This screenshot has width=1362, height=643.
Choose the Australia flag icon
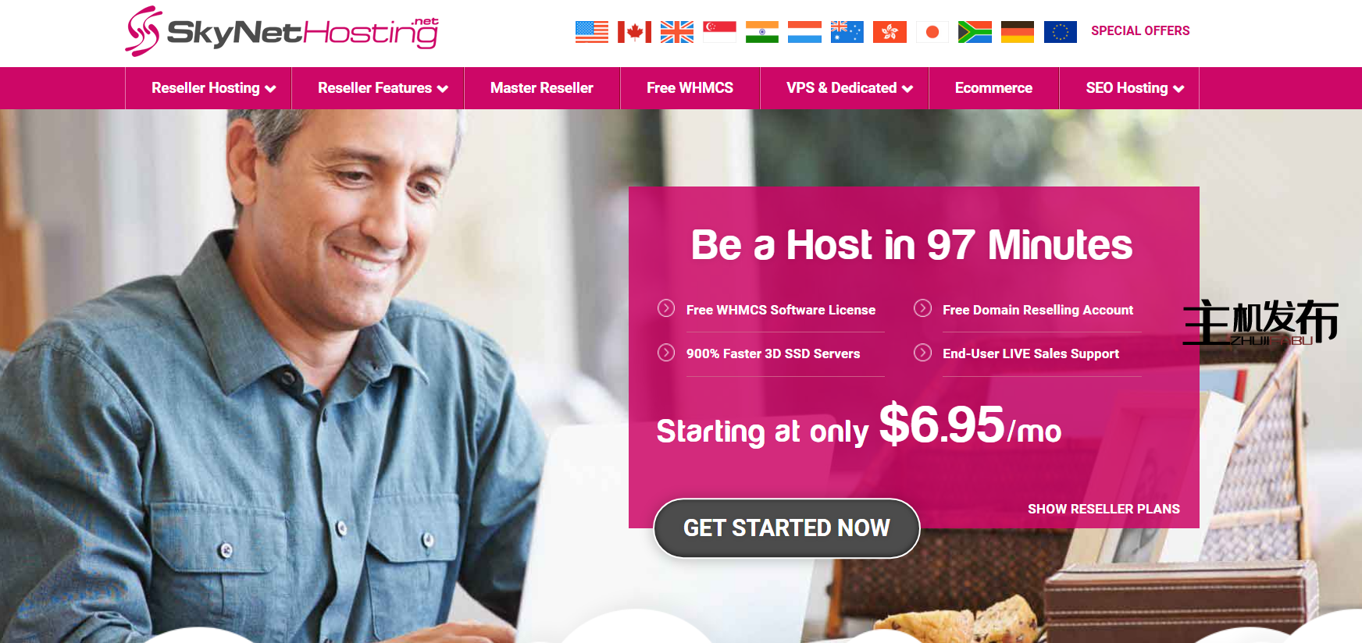847,32
